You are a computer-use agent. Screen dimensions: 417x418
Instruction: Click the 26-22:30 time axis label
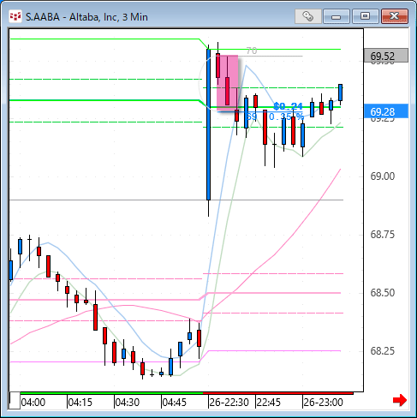click(229, 403)
